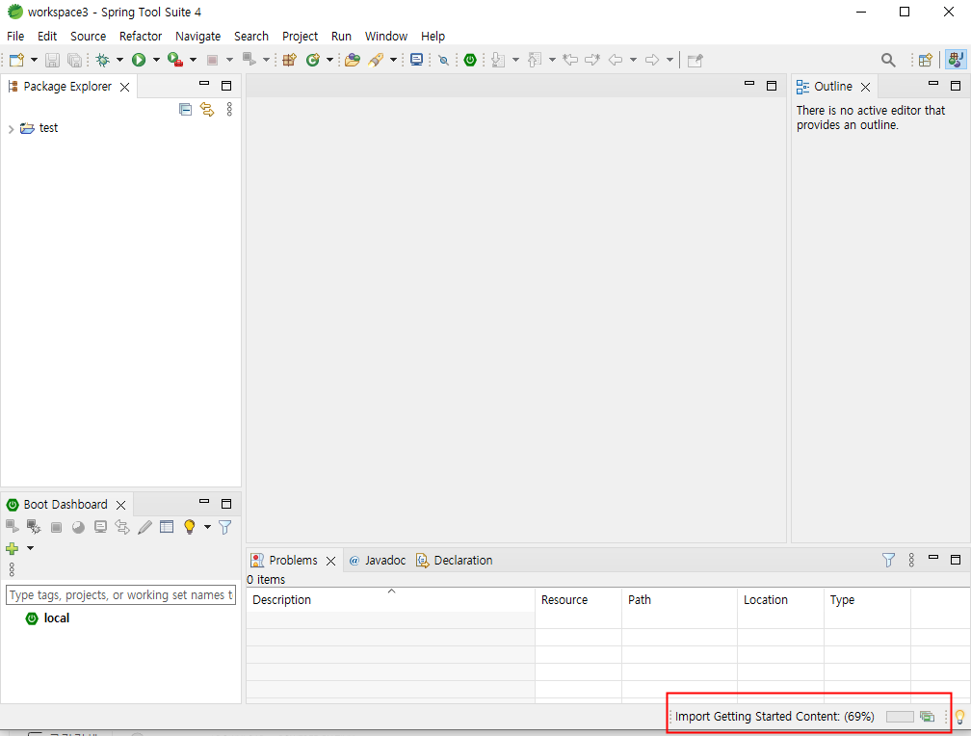
Task: Open the Coverage dropdown arrow
Action: tap(194, 60)
